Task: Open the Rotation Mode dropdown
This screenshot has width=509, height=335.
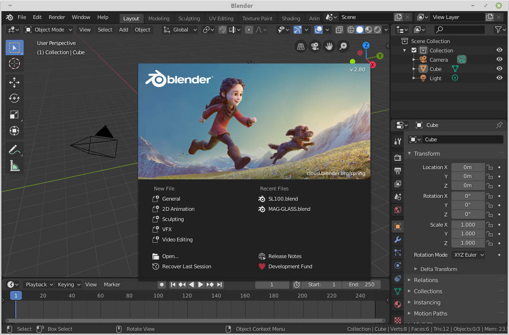Action: (x=468, y=254)
